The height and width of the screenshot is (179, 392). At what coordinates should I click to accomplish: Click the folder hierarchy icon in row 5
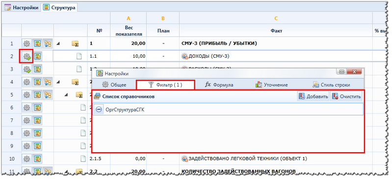48,95
